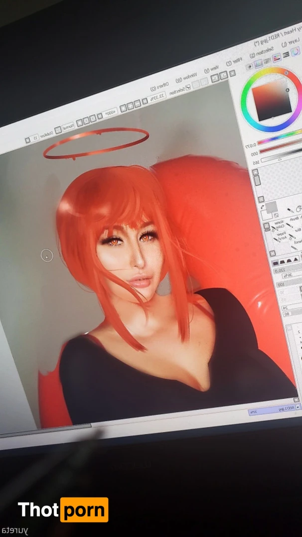Open the Stabilizer value dropdown
The height and width of the screenshot is (537, 302).
point(35,138)
